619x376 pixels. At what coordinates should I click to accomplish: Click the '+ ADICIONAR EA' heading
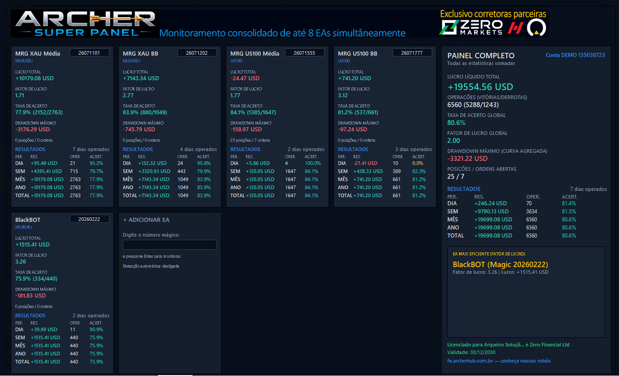coord(146,220)
